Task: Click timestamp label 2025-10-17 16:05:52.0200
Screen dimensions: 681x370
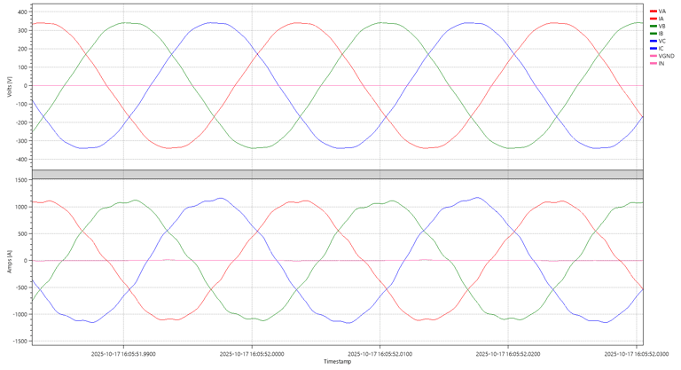Action: (508, 354)
